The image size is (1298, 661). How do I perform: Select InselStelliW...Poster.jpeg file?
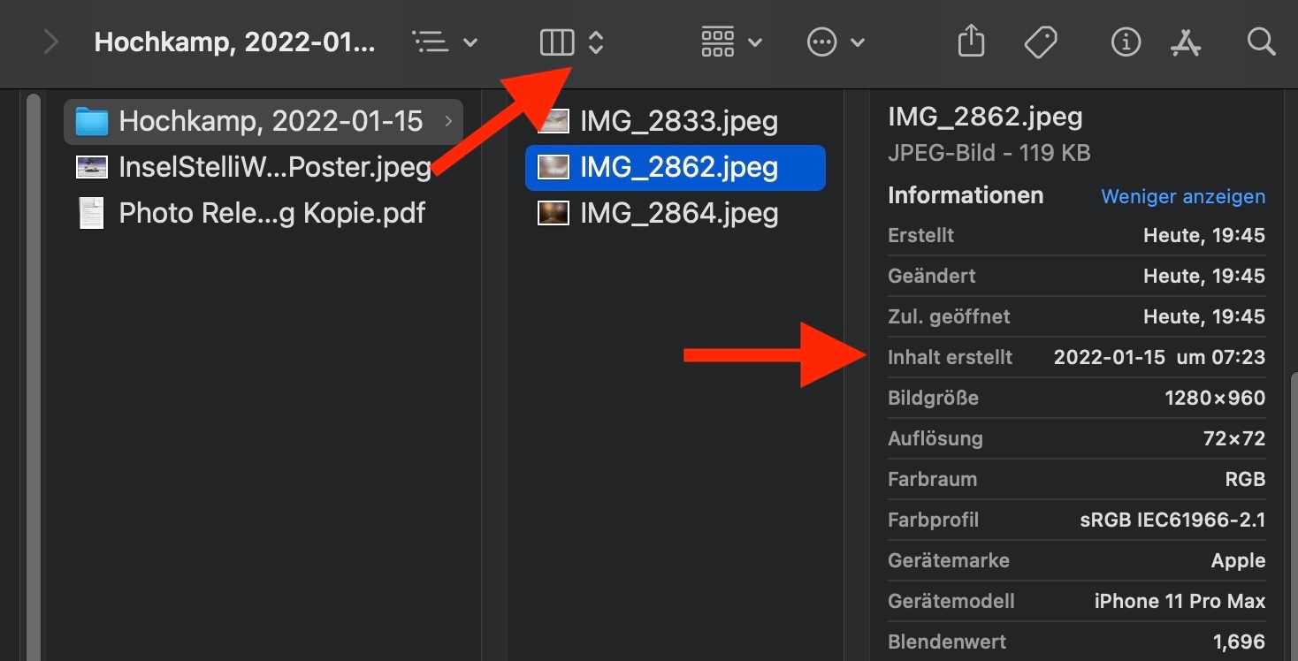point(274,167)
